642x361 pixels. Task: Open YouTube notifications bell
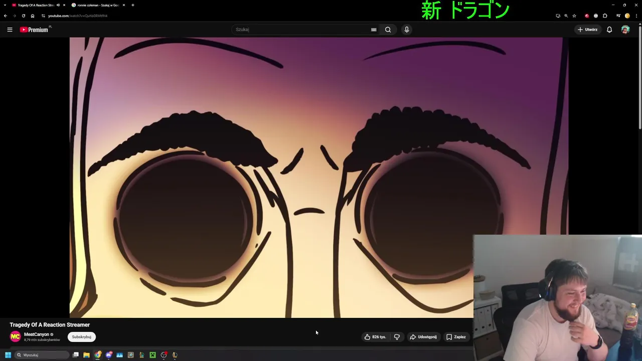tap(609, 30)
